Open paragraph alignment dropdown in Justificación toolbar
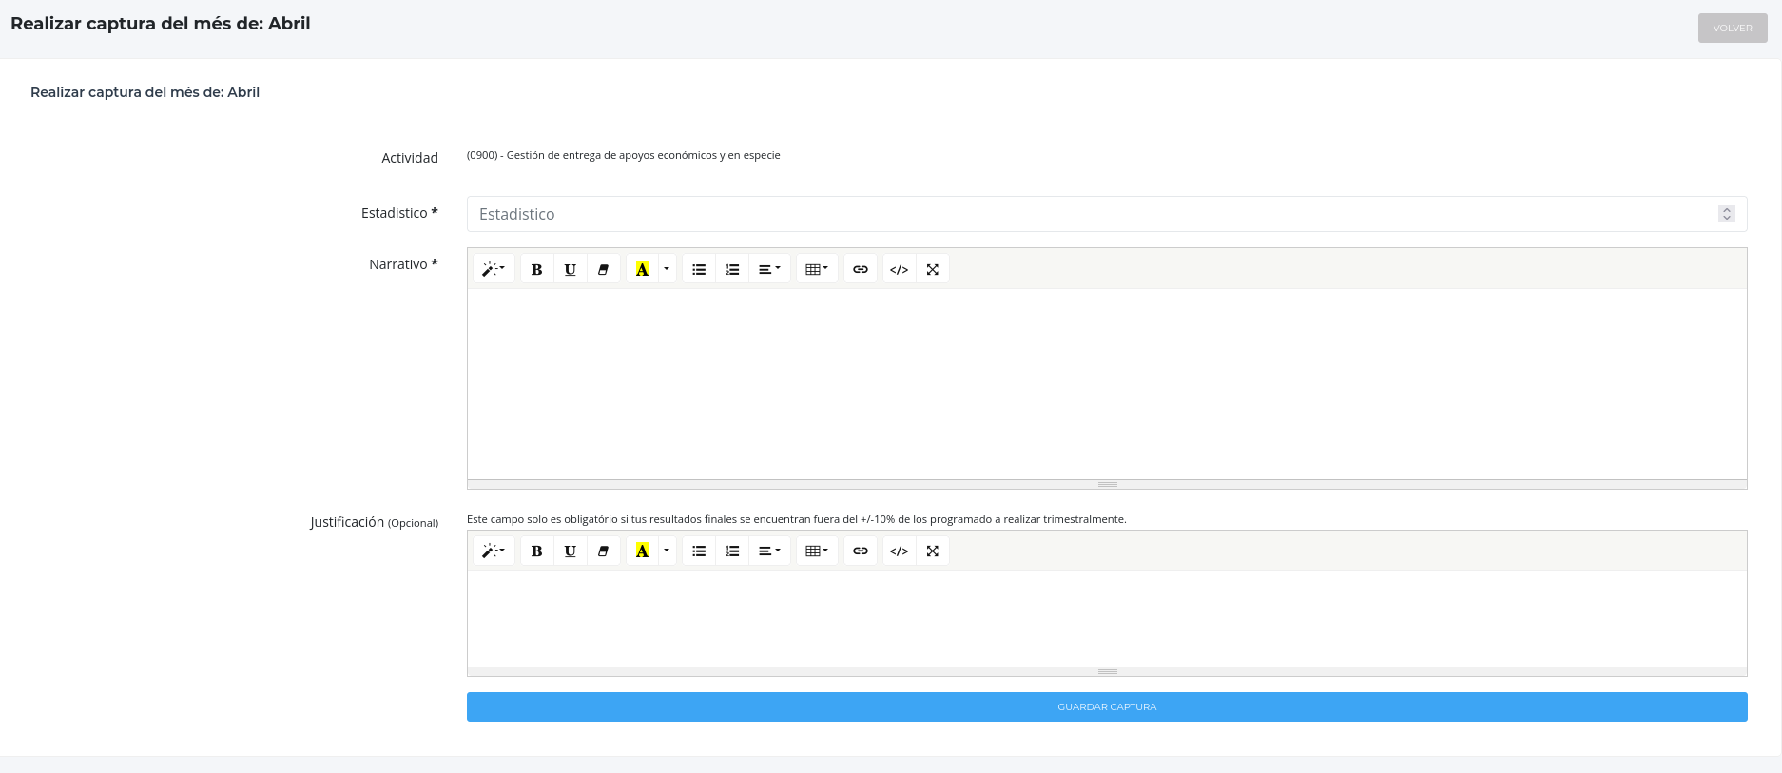The width and height of the screenshot is (1782, 773). (x=769, y=551)
